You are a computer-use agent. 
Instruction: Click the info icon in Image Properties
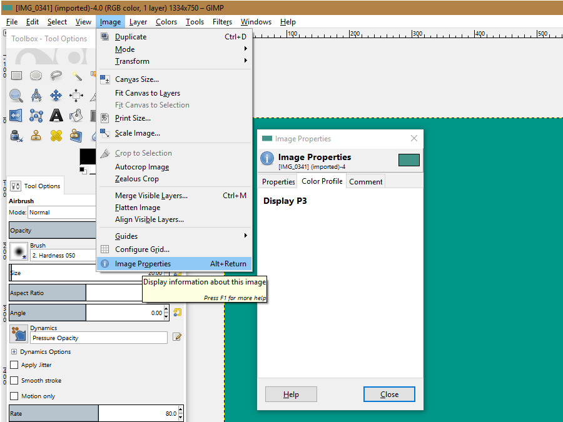tap(267, 158)
